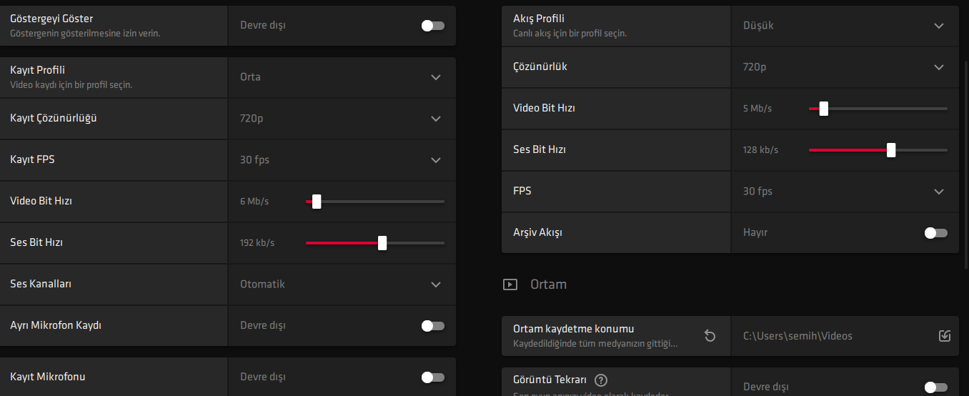The height and width of the screenshot is (396, 969).
Task: Click the 5 Mb/s value text
Action: click(x=757, y=109)
